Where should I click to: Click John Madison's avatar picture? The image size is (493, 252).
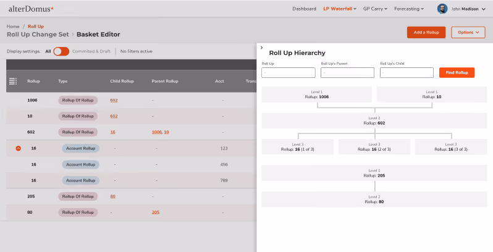[x=442, y=9]
